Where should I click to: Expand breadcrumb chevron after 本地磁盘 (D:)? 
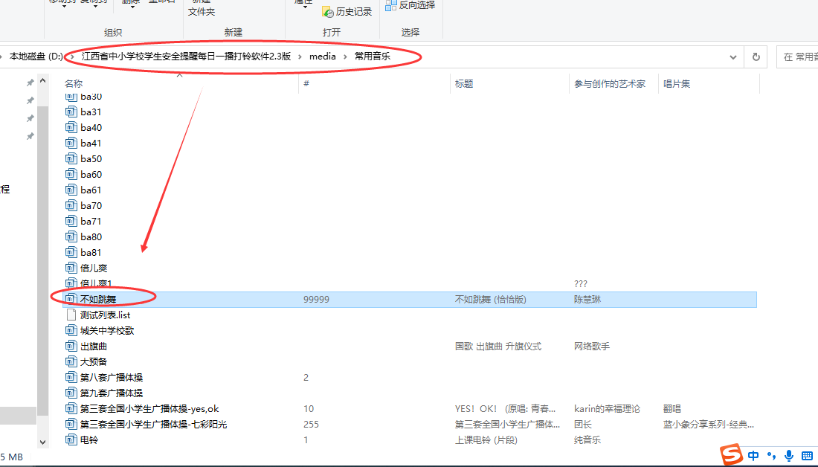tap(71, 57)
